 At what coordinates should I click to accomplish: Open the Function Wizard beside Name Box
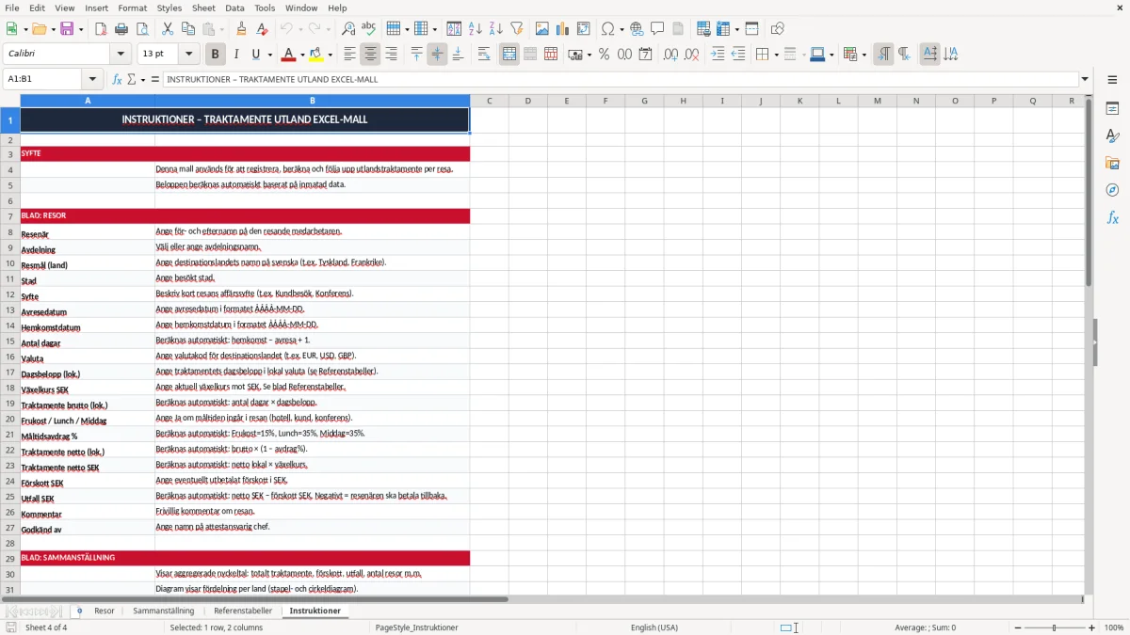tap(117, 79)
